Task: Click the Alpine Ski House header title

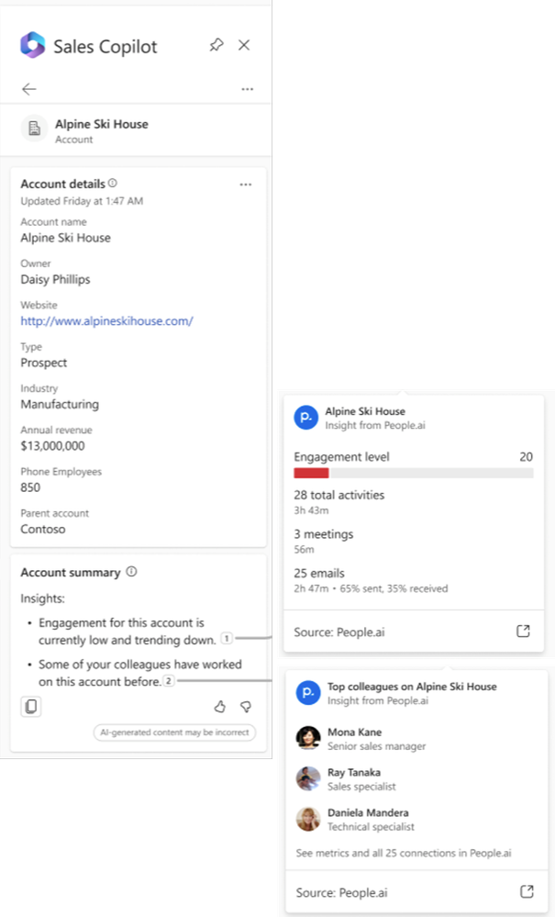Action: tap(102, 124)
